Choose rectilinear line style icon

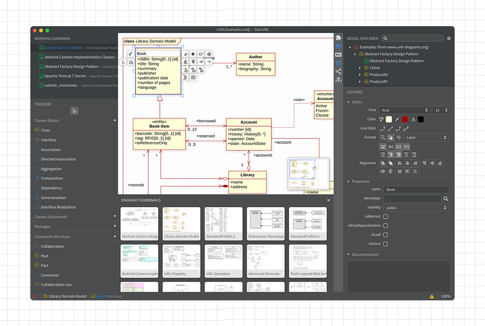click(x=383, y=129)
